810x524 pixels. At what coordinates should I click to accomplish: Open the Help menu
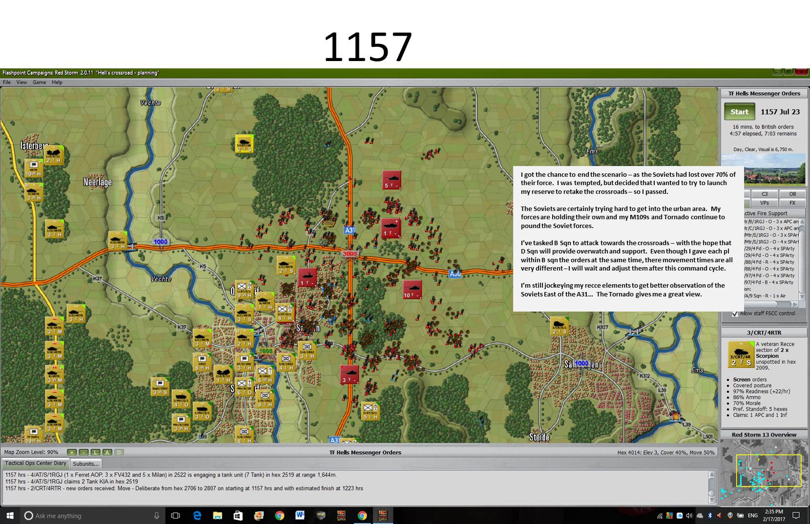pyautogui.click(x=57, y=82)
